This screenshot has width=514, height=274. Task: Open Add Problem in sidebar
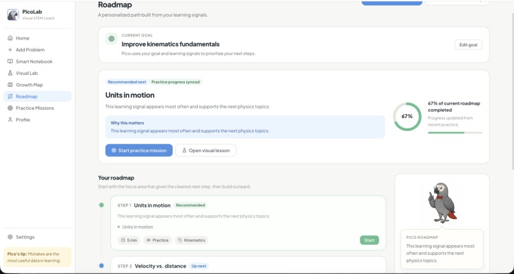38,50
